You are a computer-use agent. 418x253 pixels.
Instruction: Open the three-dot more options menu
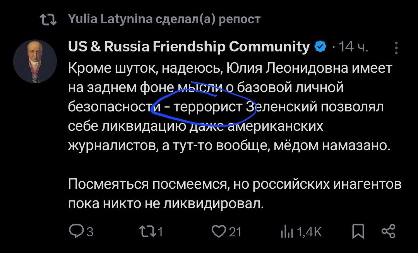pos(396,48)
